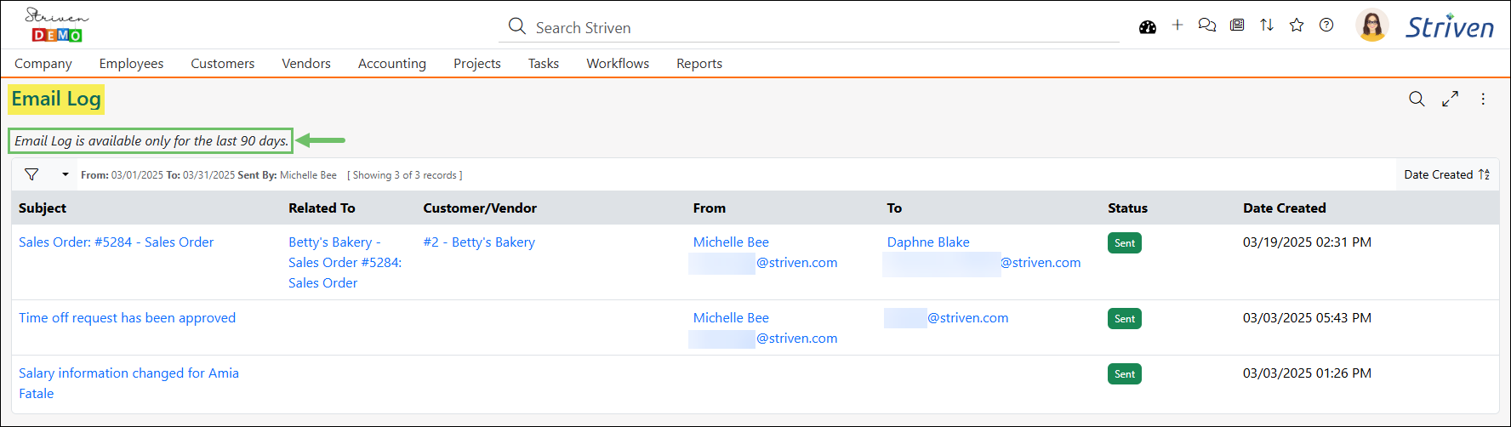The height and width of the screenshot is (427, 1511).
Task: Click the Sent By Michelle Bee filter text
Action: [288, 174]
